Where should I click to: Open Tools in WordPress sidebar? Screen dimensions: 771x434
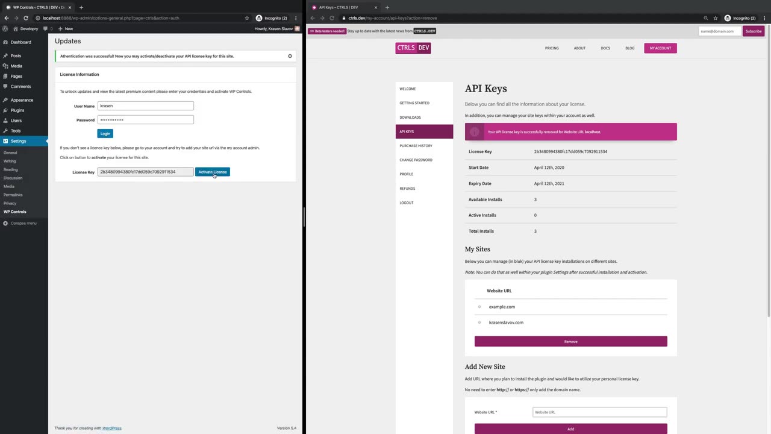pos(16,131)
